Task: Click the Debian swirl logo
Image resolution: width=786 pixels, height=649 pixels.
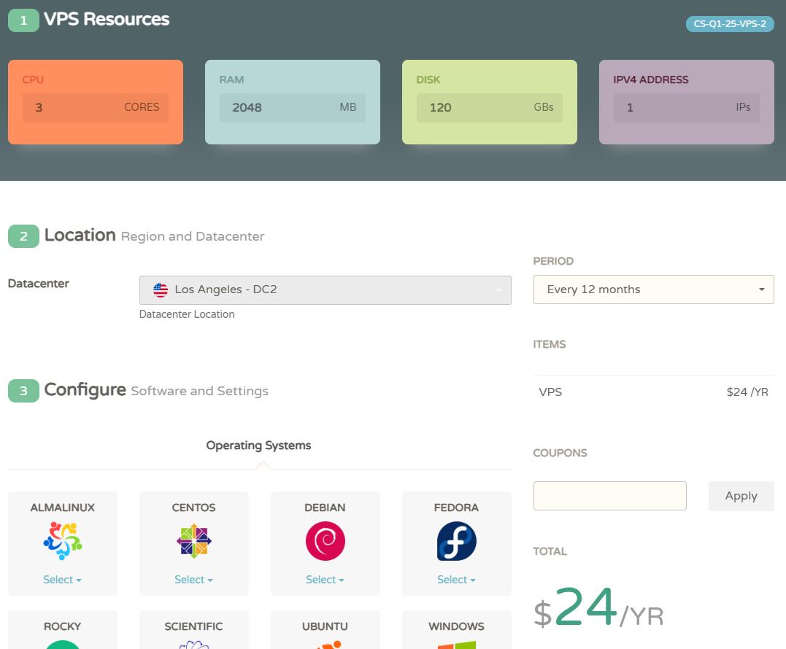Action: coord(325,541)
